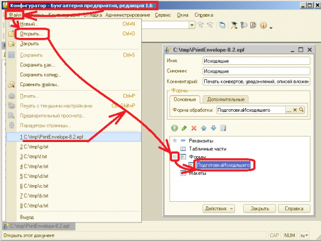Choose Сравнить файлы... menu entry
Screen dimensions: 321x241
click(x=74, y=85)
